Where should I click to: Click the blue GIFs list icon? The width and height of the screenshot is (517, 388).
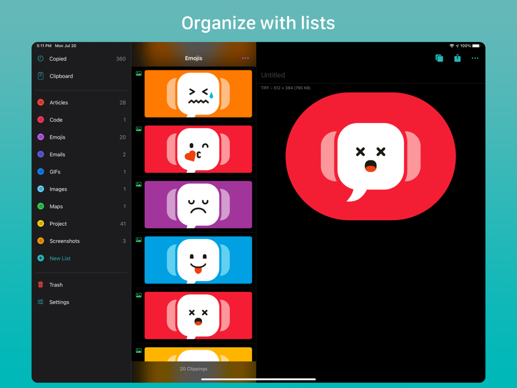click(40, 172)
